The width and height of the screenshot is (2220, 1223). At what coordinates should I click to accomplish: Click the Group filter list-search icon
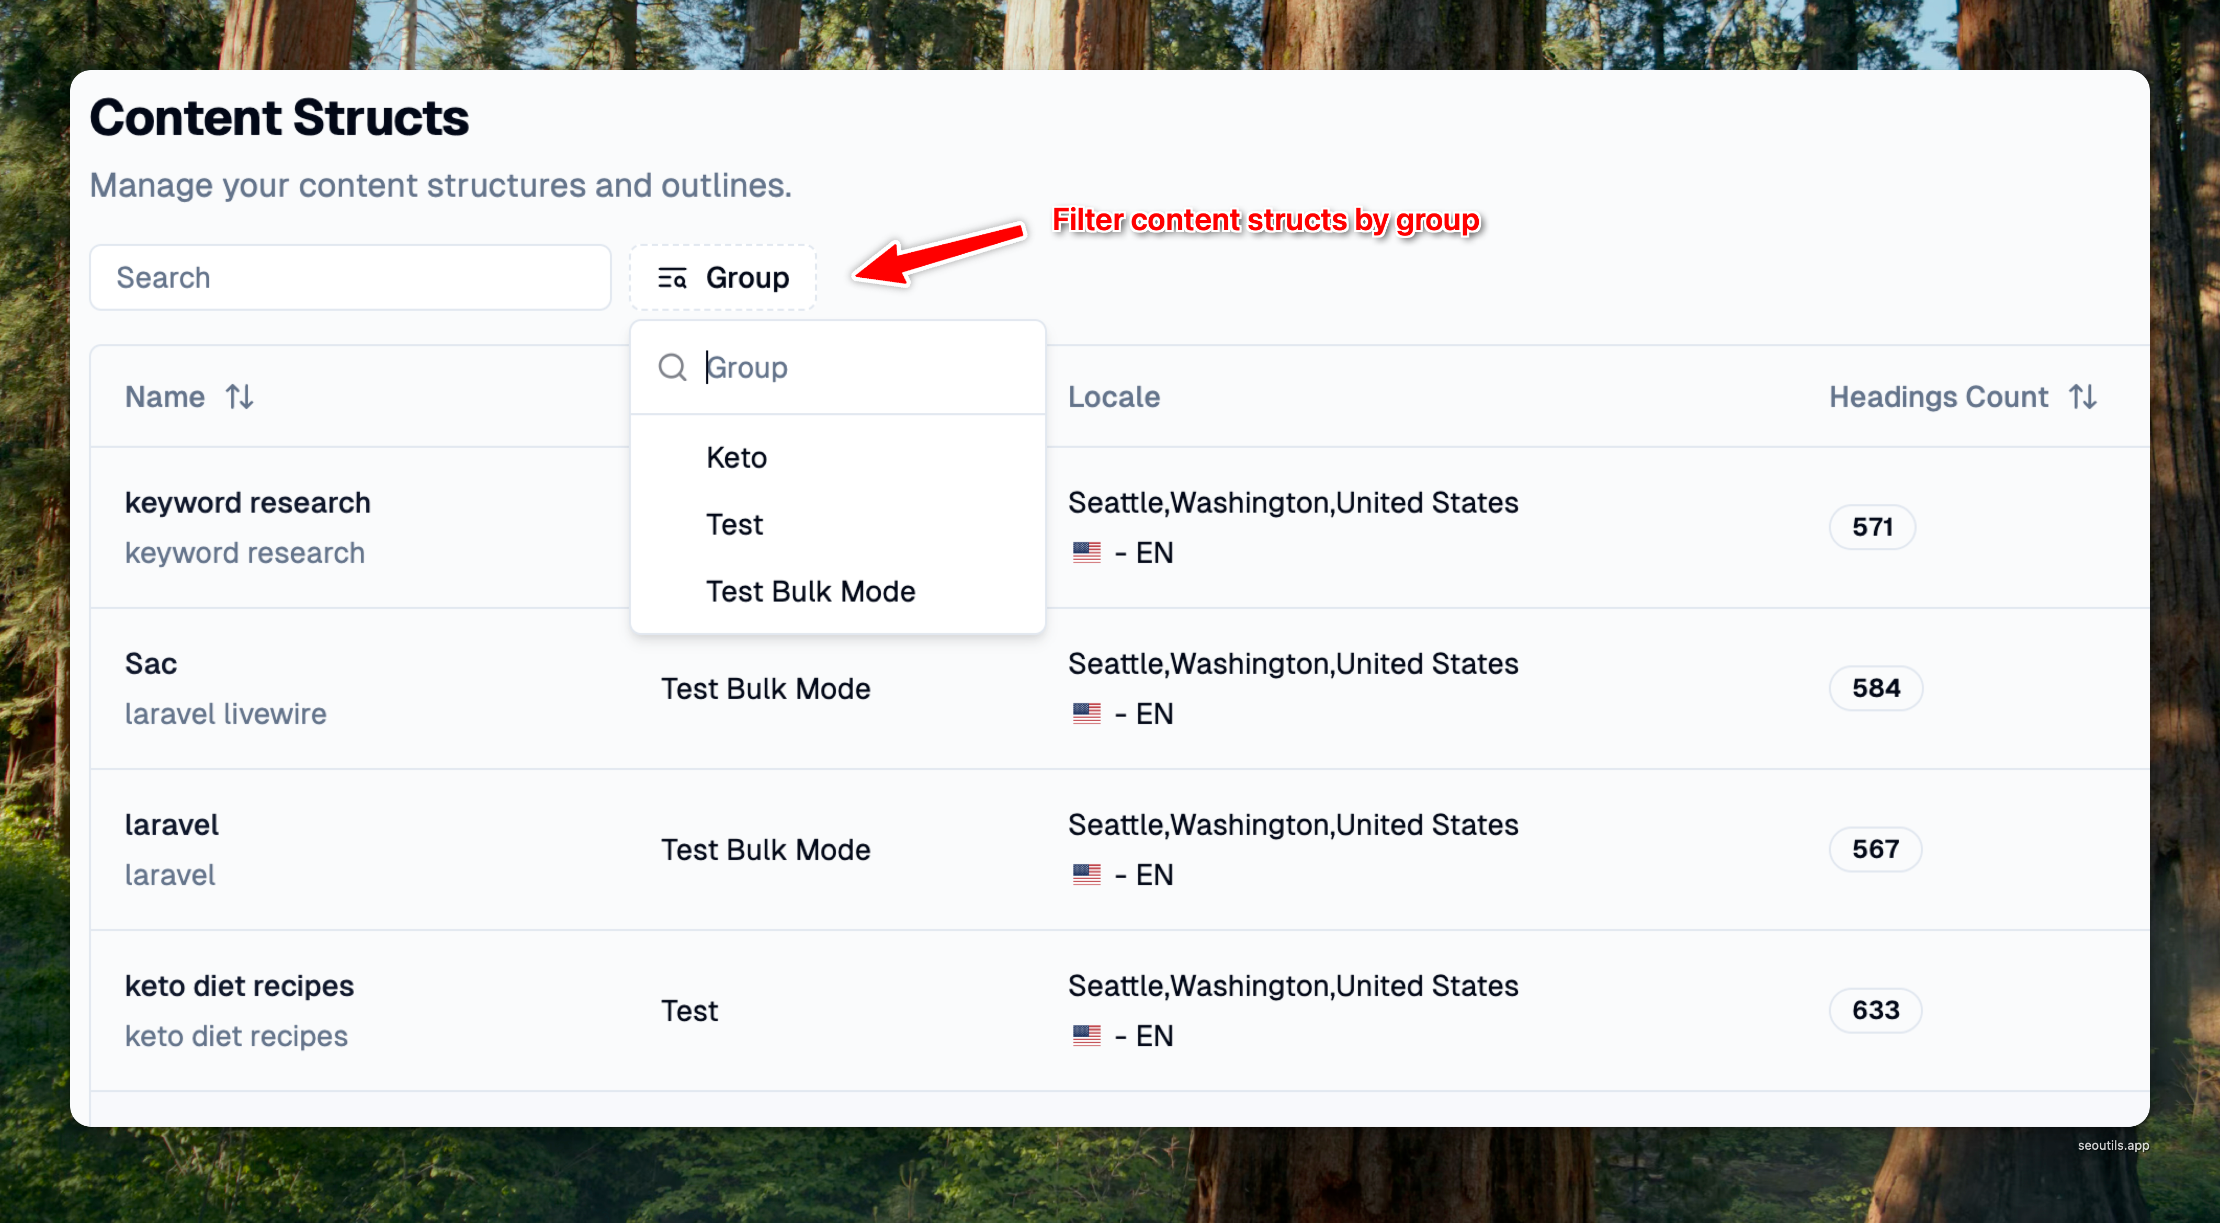click(672, 278)
